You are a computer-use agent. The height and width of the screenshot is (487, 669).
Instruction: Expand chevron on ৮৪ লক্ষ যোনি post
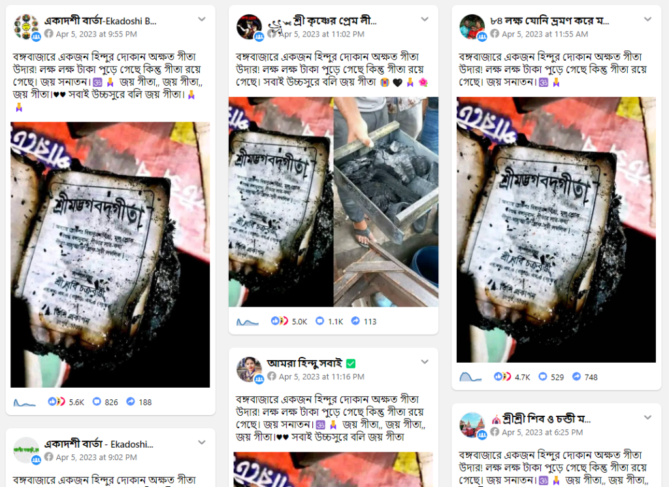pos(647,19)
